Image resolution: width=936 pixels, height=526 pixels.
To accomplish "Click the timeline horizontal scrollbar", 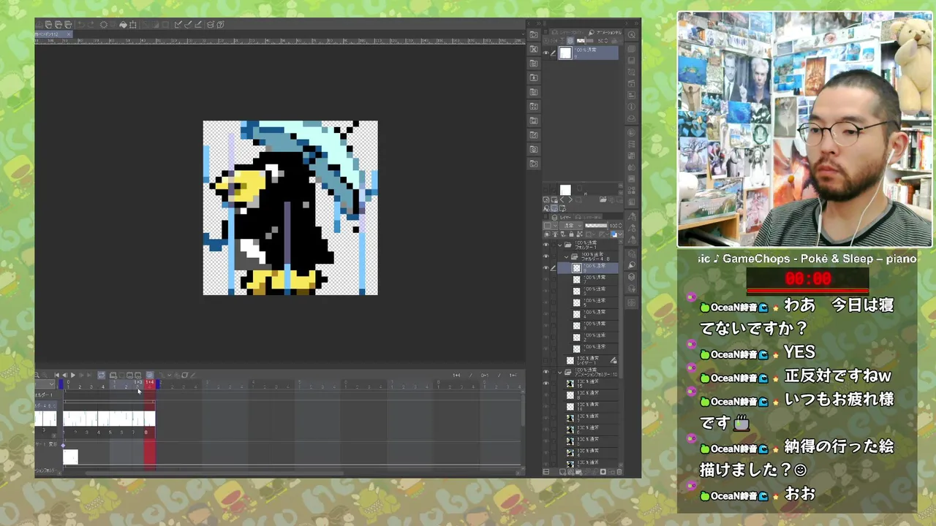I will [x=214, y=473].
